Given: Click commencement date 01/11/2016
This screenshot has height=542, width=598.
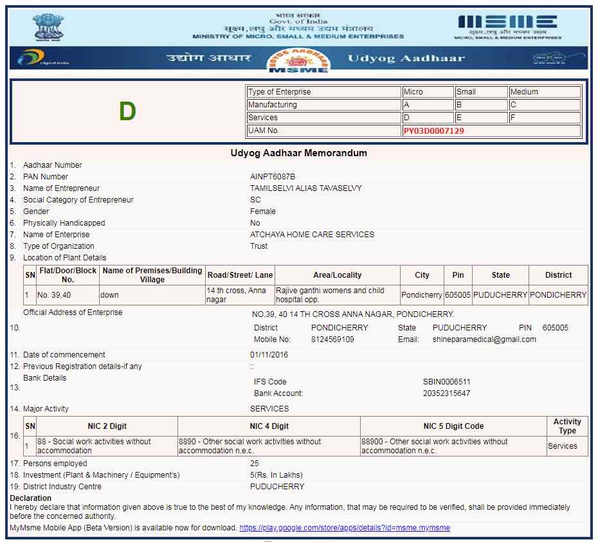Looking at the screenshot, I should coord(269,355).
